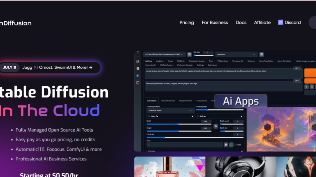Swap width and height values icon
This screenshot has width=316, height=177.
tap(216, 126)
